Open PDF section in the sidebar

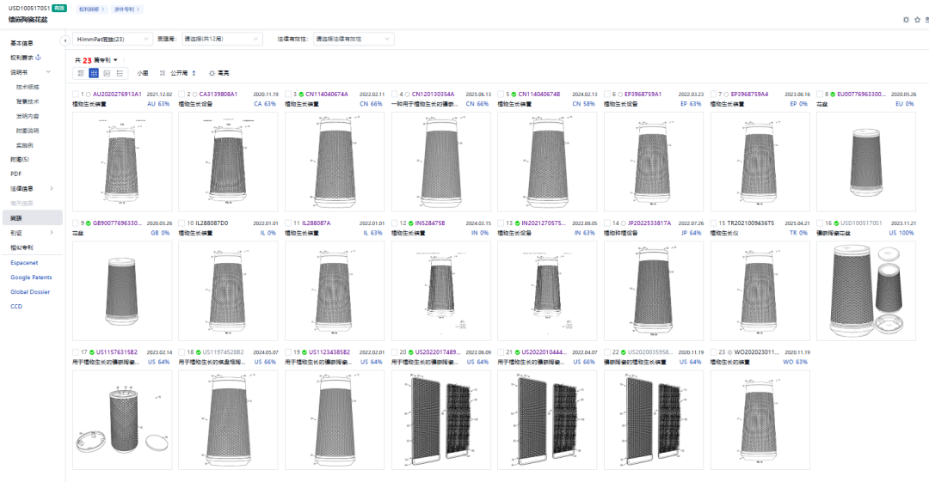click(x=16, y=174)
